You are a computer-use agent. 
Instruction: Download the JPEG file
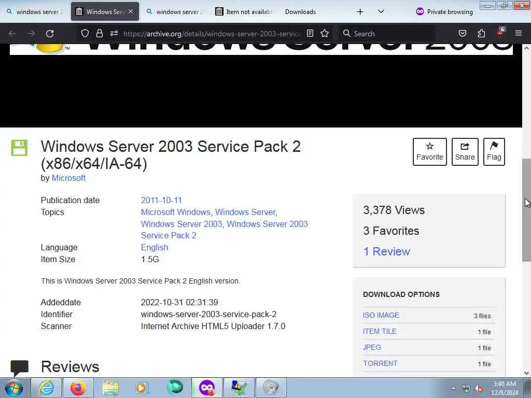372,348
